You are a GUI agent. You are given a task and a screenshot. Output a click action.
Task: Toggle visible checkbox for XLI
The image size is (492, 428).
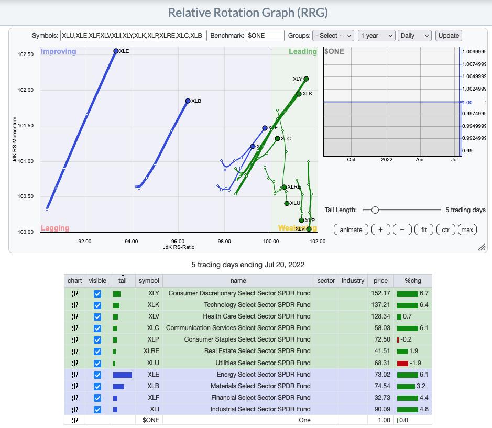click(97, 410)
